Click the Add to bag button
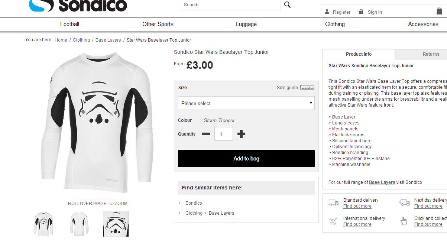This screenshot has height=247, width=447. (246, 159)
